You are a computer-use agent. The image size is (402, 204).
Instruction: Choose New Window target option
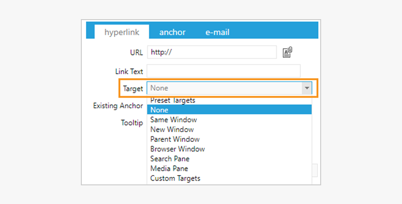229,129
